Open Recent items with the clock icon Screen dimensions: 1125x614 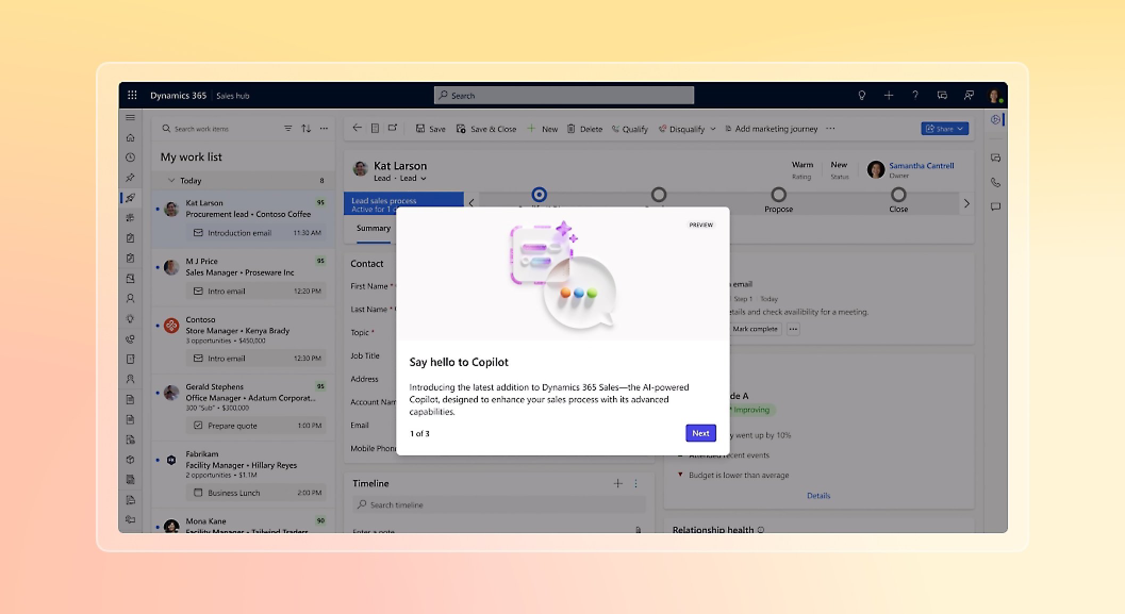point(130,157)
